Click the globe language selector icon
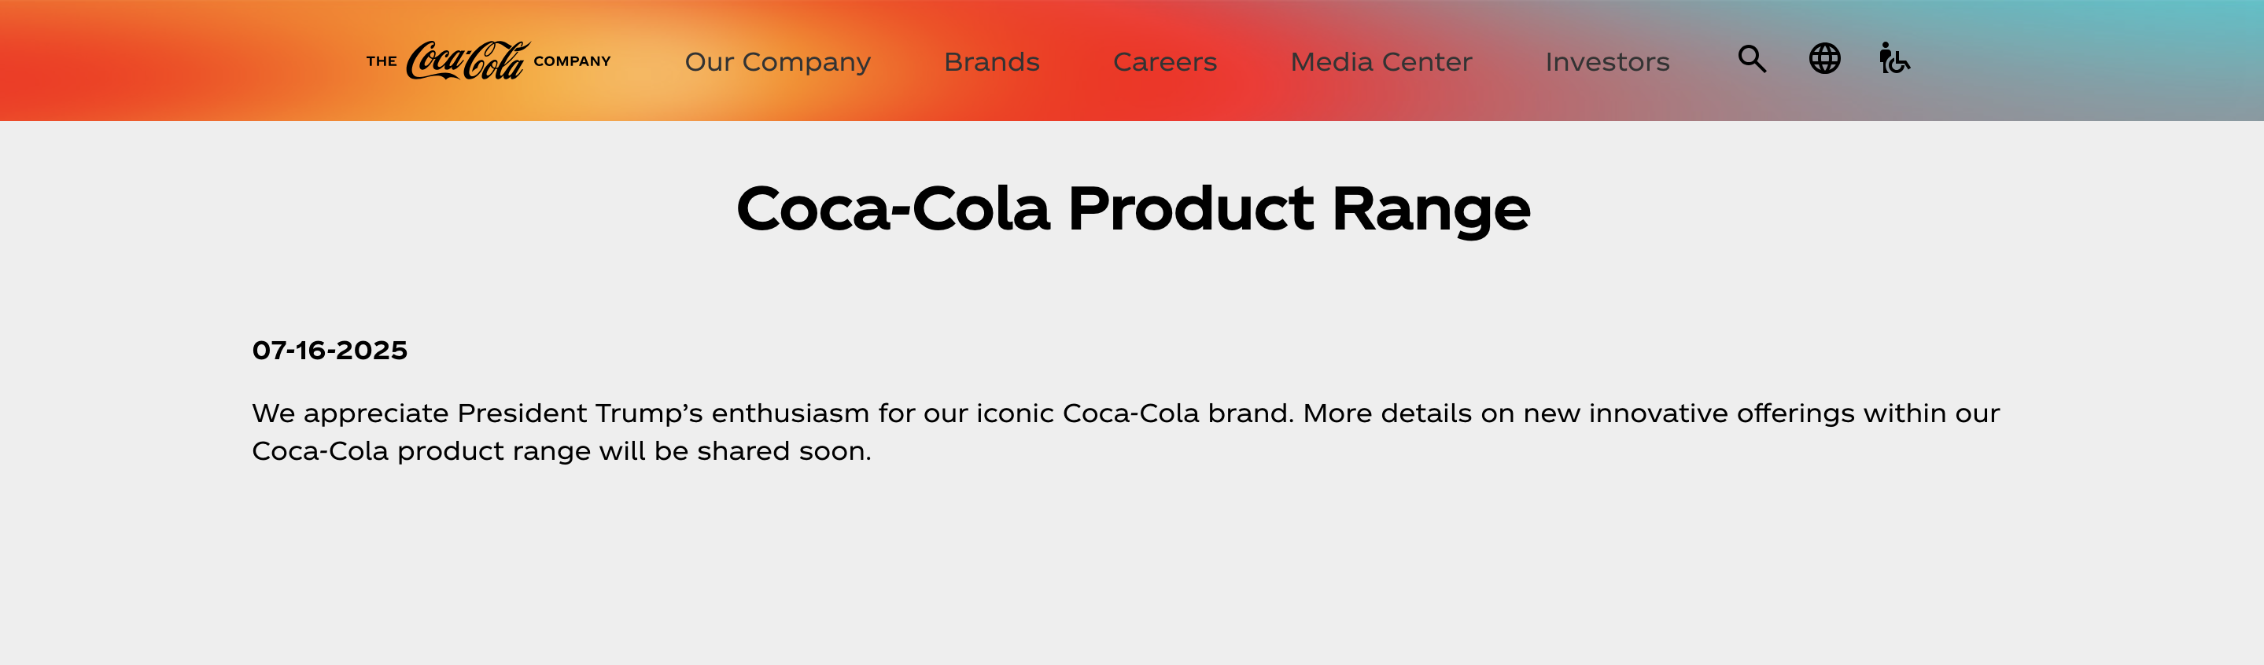This screenshot has height=665, width=2264. point(1824,59)
